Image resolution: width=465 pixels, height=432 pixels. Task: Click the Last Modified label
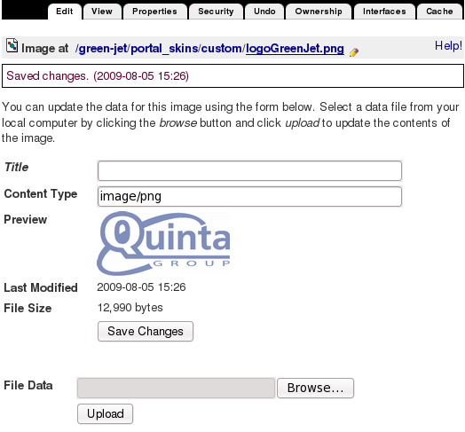(x=41, y=287)
